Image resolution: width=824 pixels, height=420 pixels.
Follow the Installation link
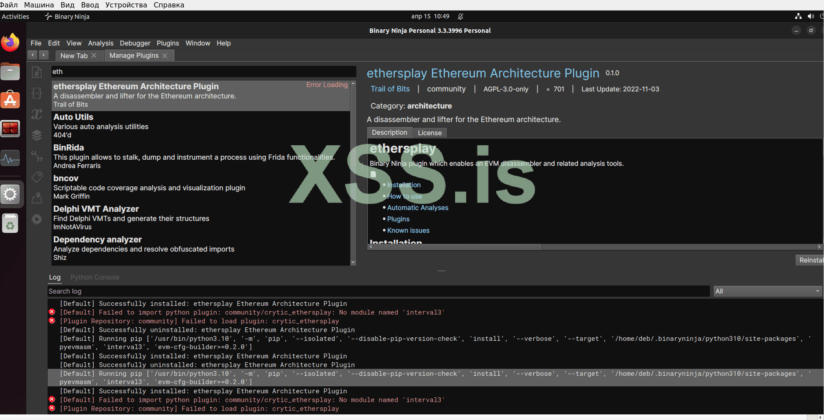point(404,185)
